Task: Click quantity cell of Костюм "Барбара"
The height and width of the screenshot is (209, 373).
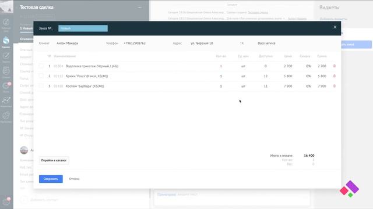Action: point(221,86)
